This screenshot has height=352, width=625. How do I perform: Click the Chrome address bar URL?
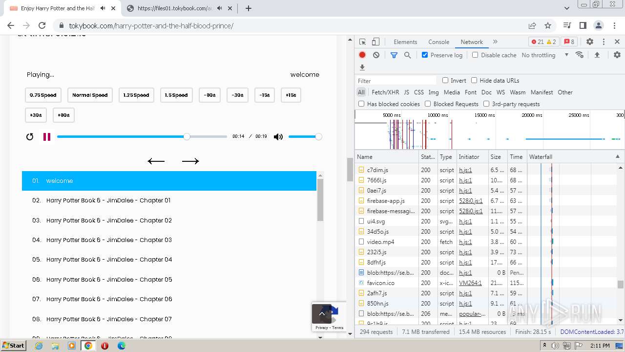tap(151, 25)
